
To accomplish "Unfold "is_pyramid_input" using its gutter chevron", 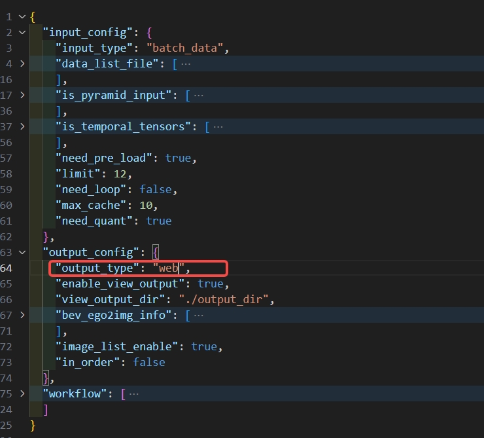I will click(x=23, y=95).
